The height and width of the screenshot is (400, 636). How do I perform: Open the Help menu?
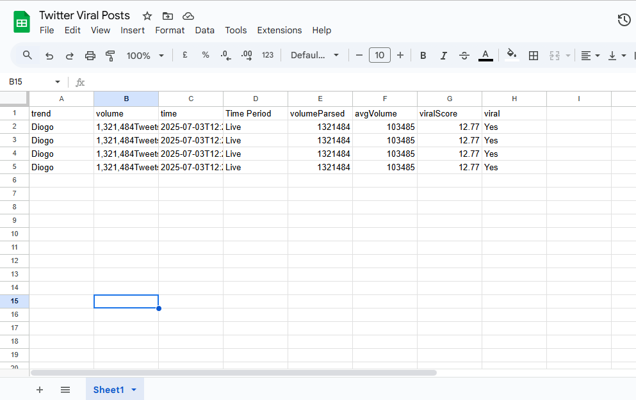click(322, 30)
